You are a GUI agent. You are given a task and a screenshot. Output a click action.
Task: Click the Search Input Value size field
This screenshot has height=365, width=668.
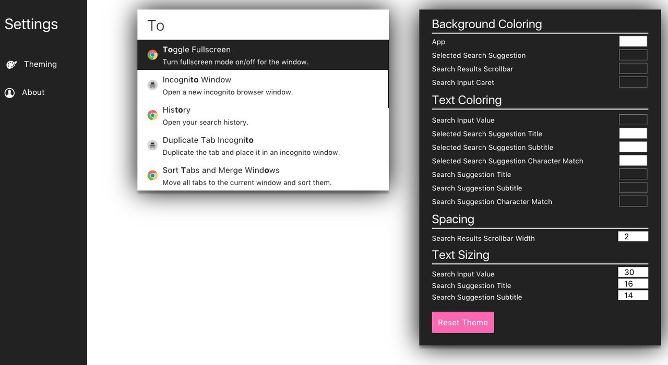click(x=633, y=272)
